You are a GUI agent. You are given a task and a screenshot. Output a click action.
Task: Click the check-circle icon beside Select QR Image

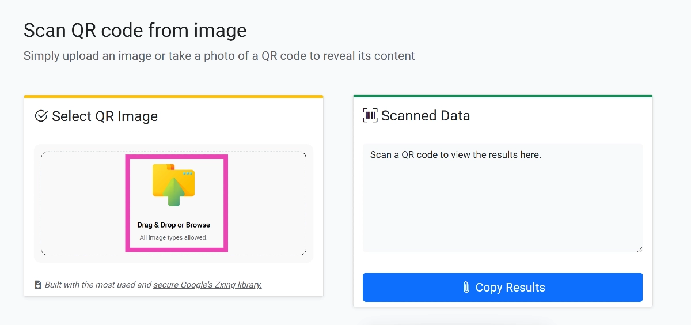pyautogui.click(x=41, y=116)
